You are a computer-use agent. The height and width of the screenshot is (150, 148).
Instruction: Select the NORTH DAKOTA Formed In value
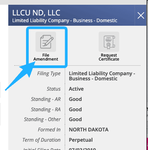coord(89,130)
